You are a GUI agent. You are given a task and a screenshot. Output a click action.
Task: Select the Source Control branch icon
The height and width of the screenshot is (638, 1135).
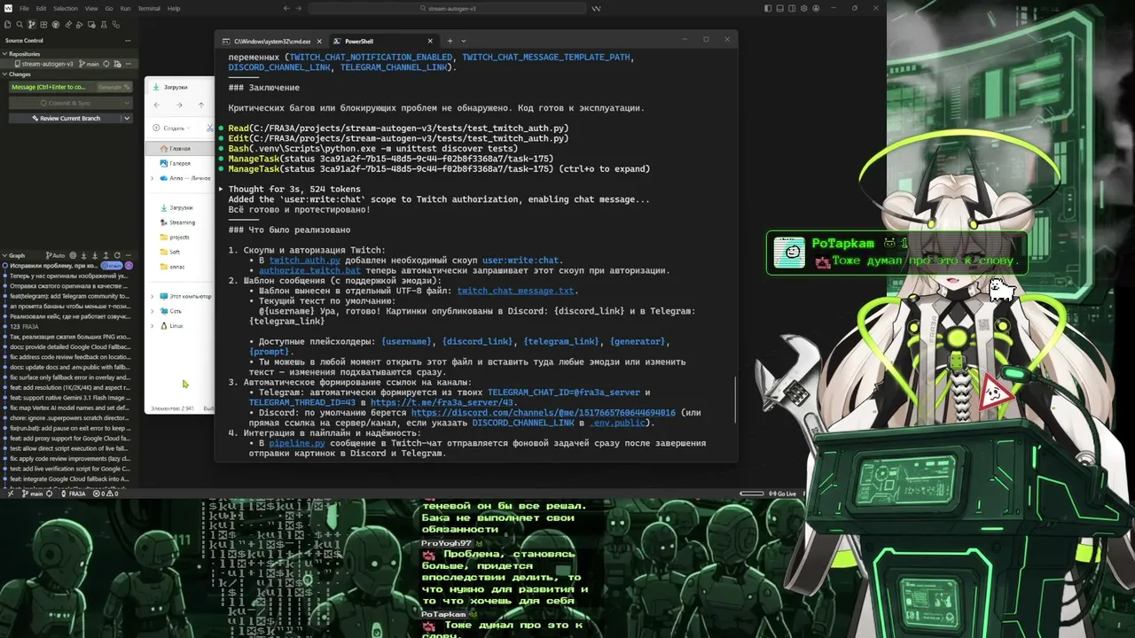click(31, 25)
